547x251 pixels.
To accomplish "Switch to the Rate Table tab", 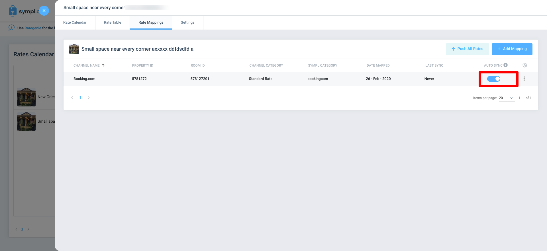I will point(113,22).
